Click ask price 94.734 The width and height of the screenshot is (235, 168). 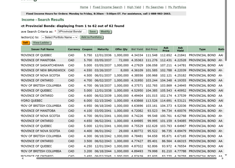[167, 111]
